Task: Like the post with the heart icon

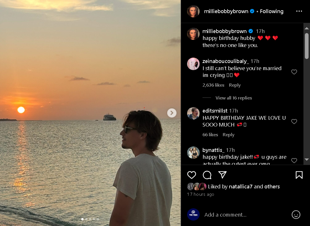Action: tap(192, 175)
